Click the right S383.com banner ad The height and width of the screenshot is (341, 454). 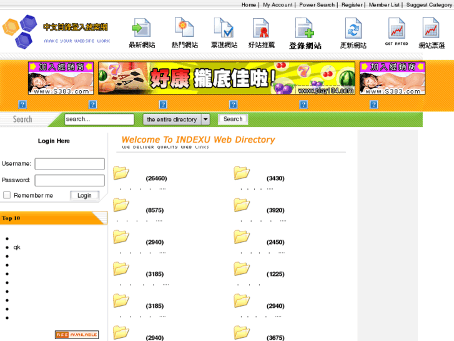pos(392,78)
